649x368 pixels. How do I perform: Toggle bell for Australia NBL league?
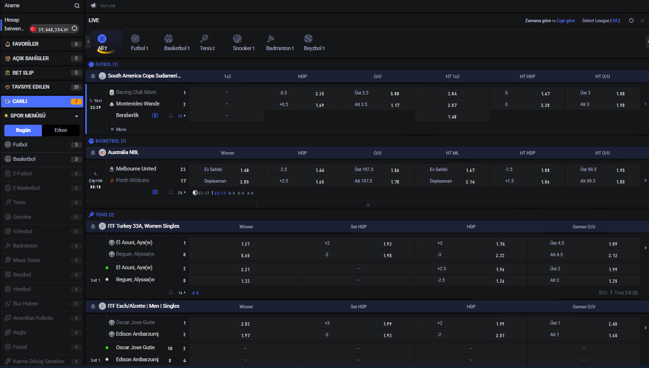pyautogui.click(x=93, y=153)
